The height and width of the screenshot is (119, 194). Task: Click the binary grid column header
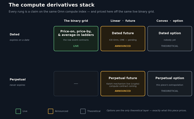76,21
